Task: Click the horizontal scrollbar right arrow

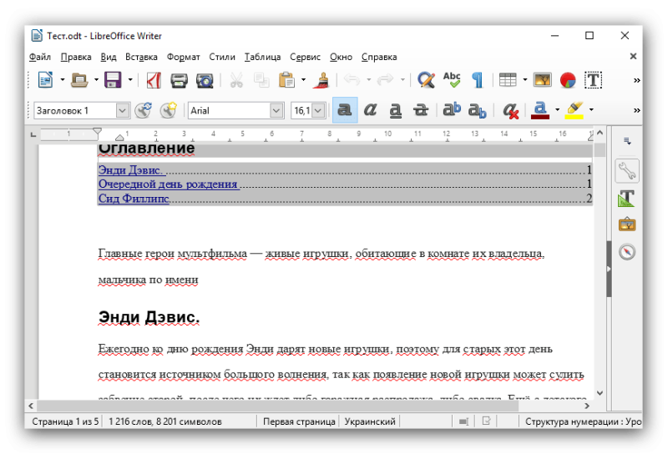Action: (x=587, y=406)
